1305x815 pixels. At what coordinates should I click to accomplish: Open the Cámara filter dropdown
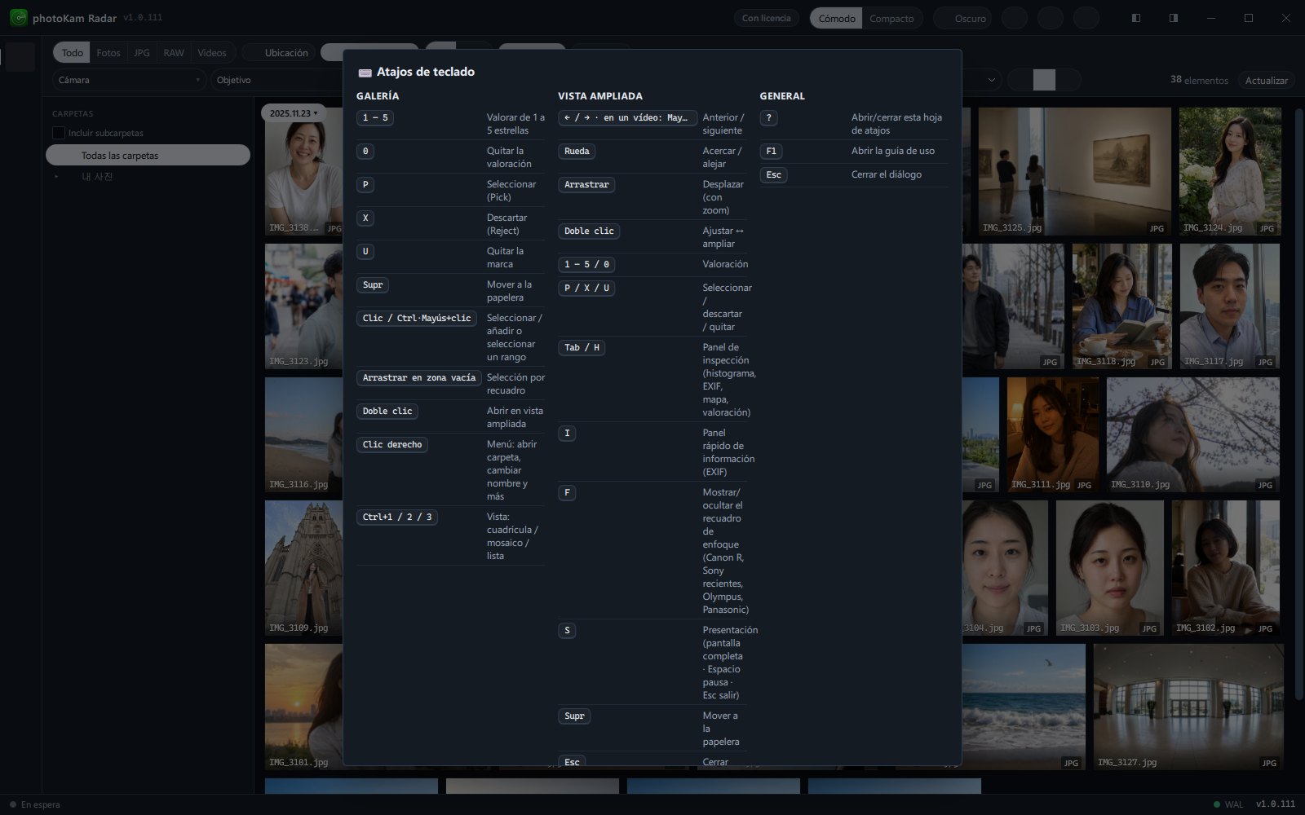[x=129, y=80]
